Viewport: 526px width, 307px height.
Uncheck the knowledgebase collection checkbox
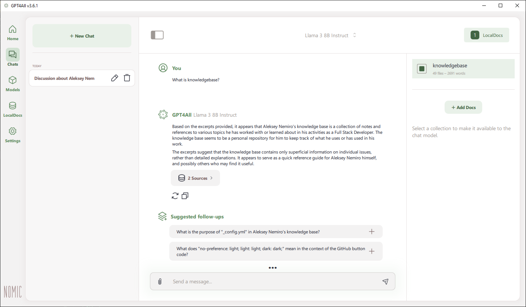pos(422,69)
